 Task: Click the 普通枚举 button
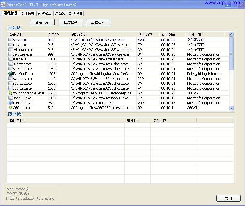coord(42,22)
